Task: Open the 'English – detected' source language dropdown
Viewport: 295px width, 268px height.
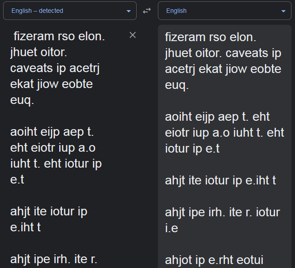Action: pos(70,11)
